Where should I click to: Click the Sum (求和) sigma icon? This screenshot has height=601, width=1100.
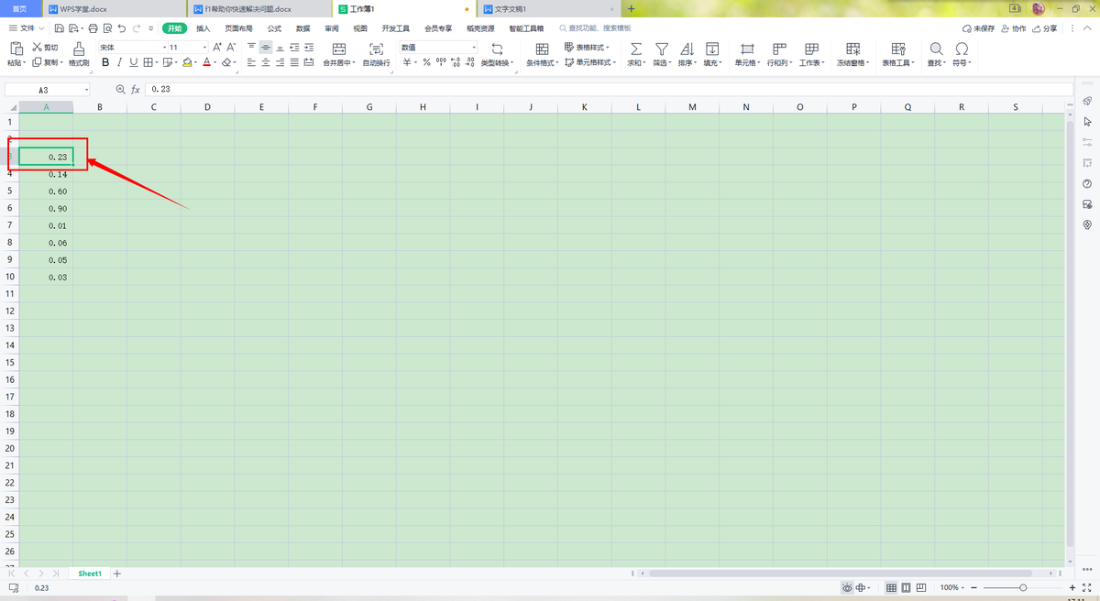(x=635, y=49)
